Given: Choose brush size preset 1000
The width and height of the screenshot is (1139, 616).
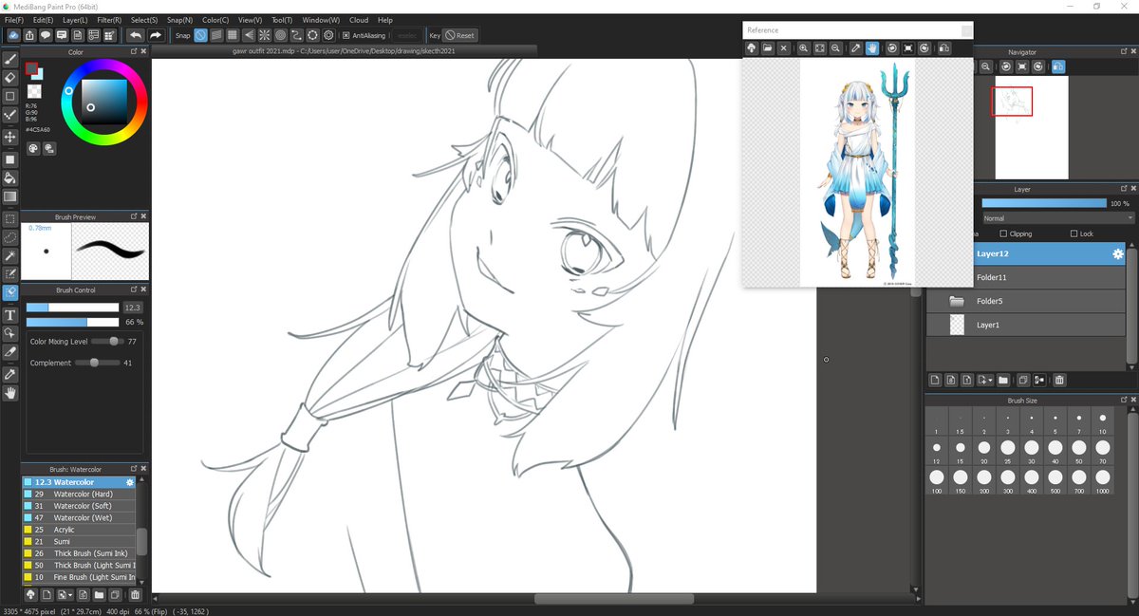Looking at the screenshot, I should point(1102,479).
